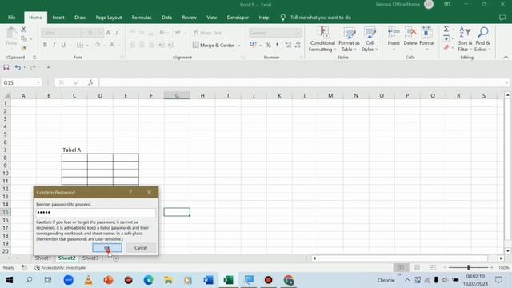Switch to the Data ribbon tab
The image size is (512, 288).
[x=166, y=18]
